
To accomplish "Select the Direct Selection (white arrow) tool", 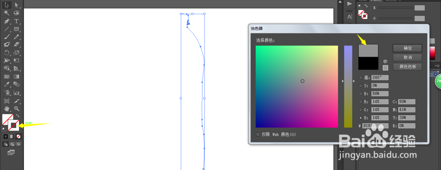I will point(16,5).
